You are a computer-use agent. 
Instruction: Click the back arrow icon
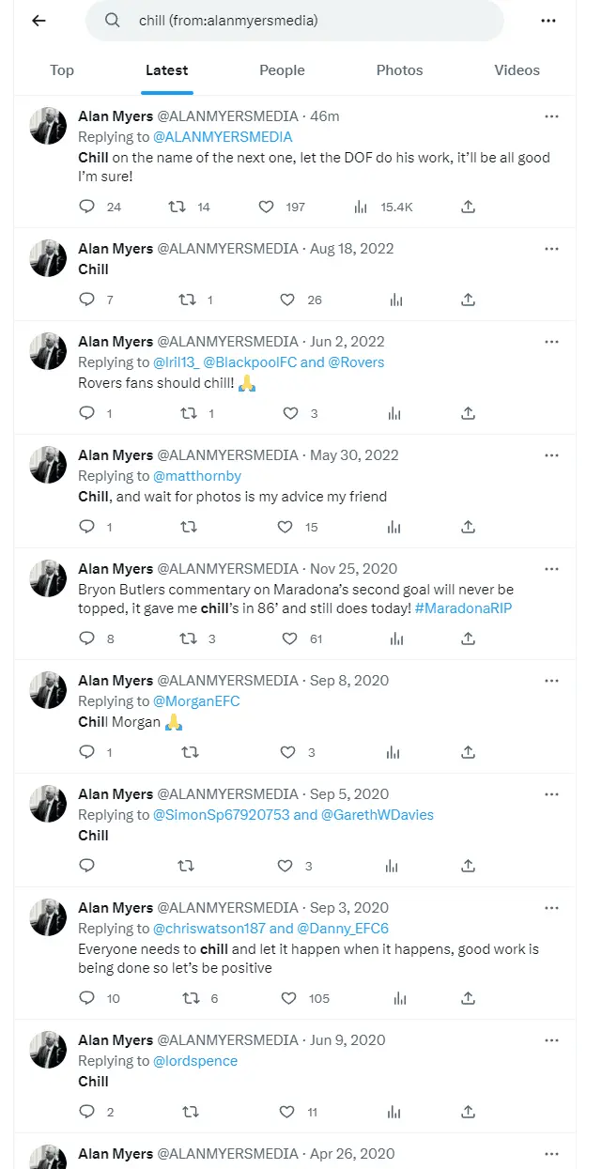click(x=39, y=21)
